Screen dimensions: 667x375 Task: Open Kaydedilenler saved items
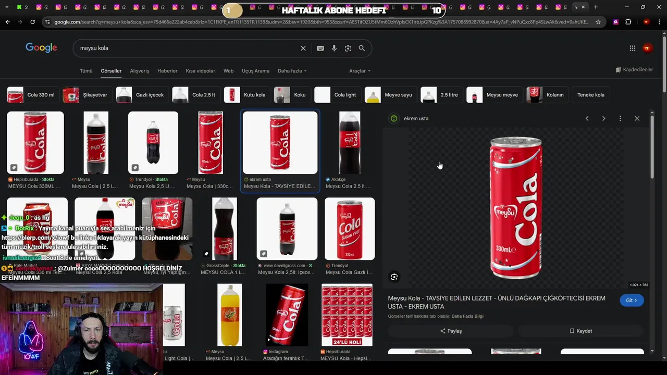634,70
